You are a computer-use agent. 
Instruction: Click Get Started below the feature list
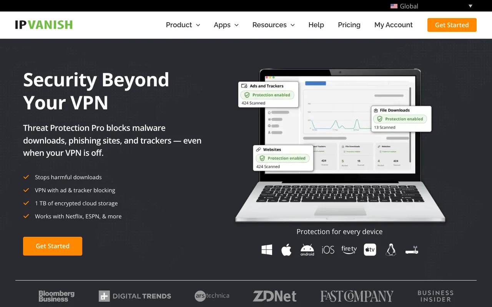tap(53, 246)
